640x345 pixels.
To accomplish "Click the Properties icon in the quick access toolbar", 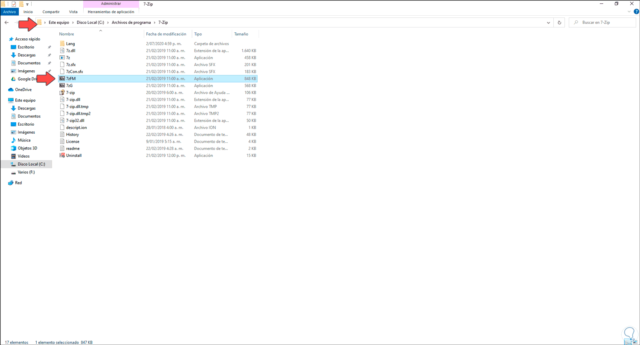I will pyautogui.click(x=14, y=4).
